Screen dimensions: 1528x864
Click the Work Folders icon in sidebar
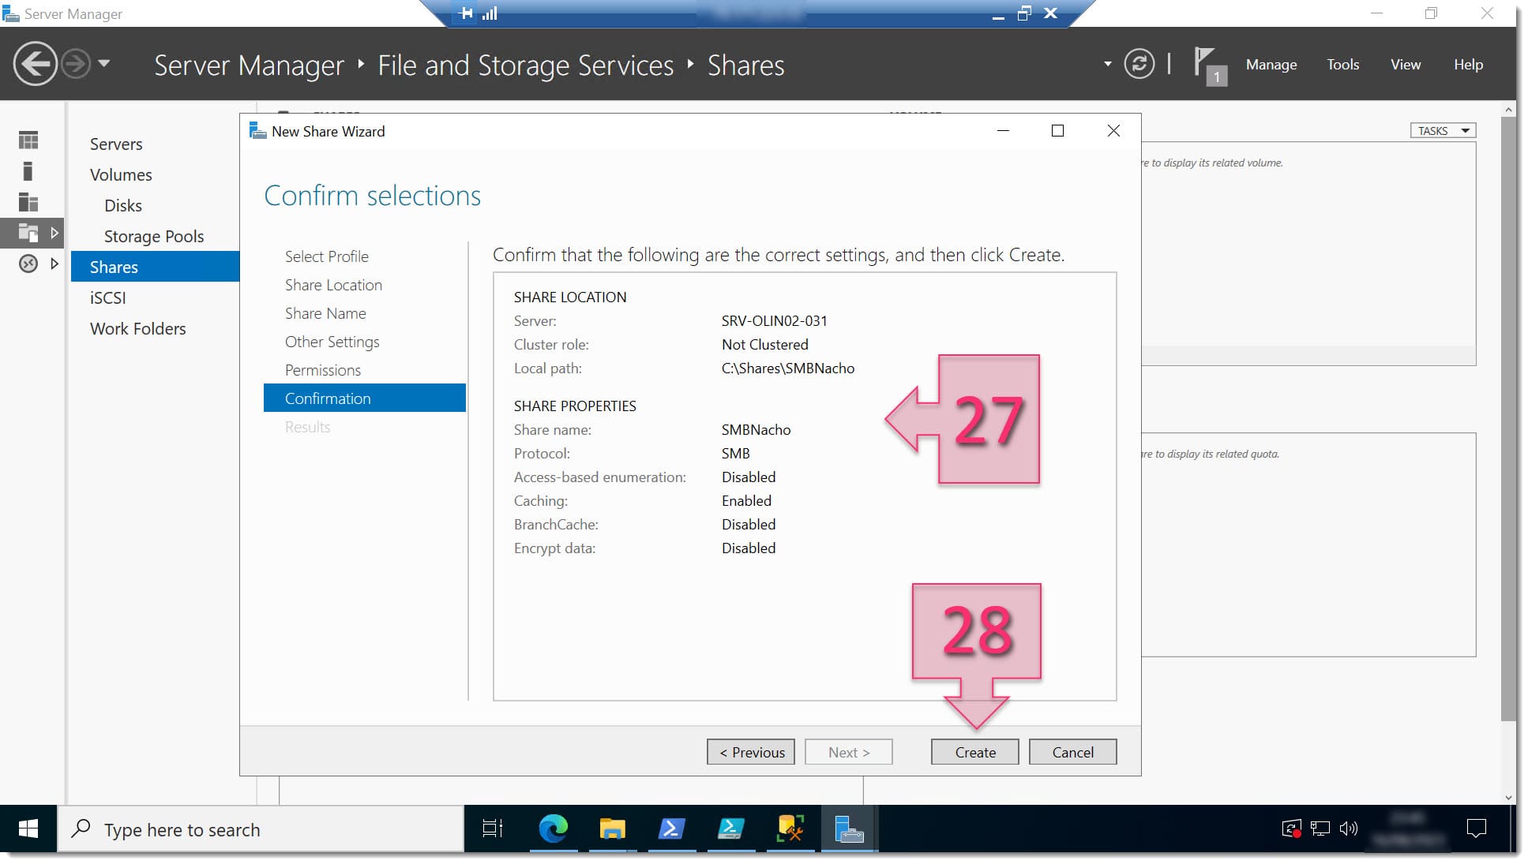click(137, 328)
